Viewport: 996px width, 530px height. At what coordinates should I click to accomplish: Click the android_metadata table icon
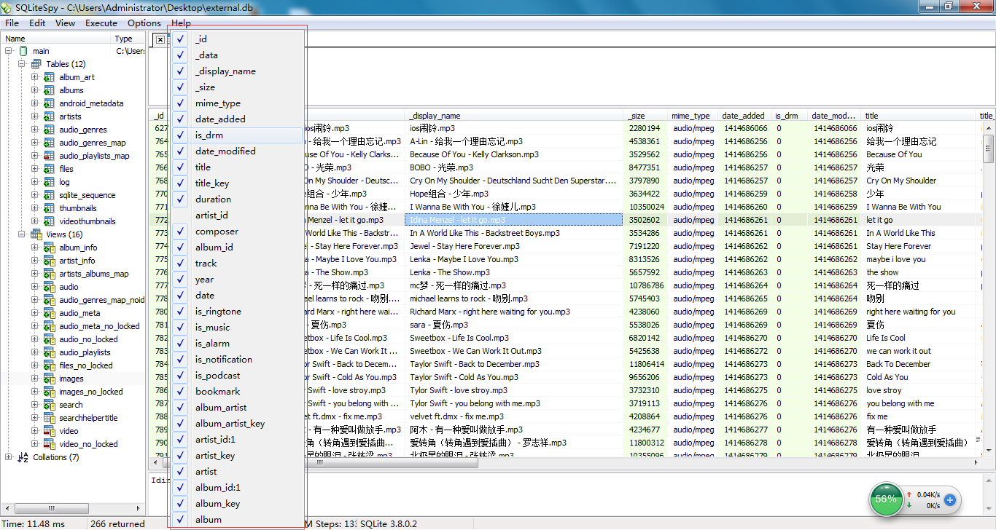(x=49, y=103)
